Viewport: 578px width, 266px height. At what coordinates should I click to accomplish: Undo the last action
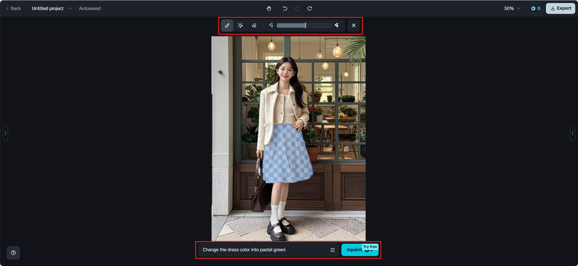click(285, 9)
